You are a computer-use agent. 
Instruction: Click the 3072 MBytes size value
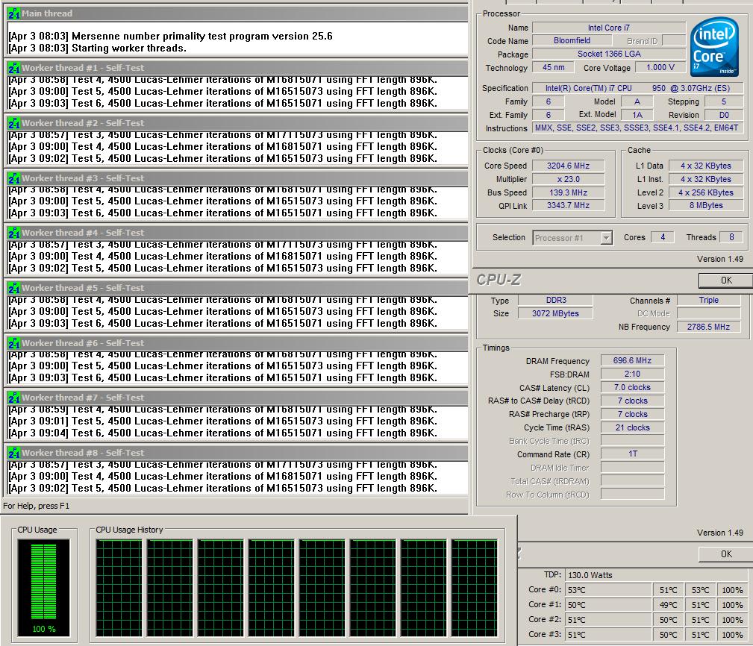(x=556, y=313)
